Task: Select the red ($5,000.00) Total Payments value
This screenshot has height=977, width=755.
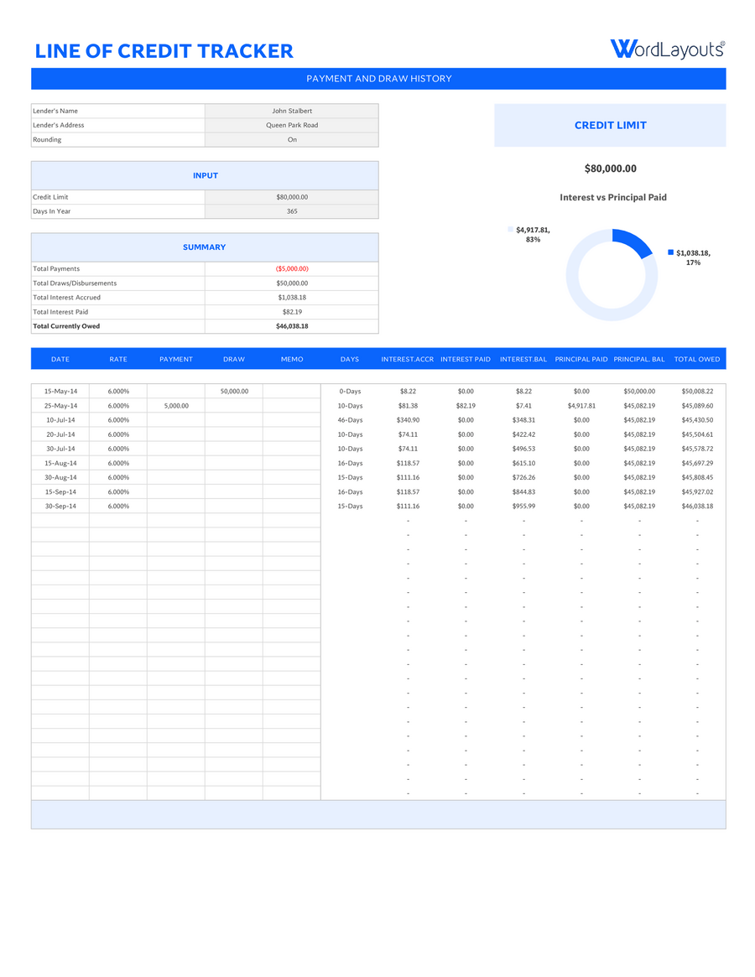Action: point(291,268)
